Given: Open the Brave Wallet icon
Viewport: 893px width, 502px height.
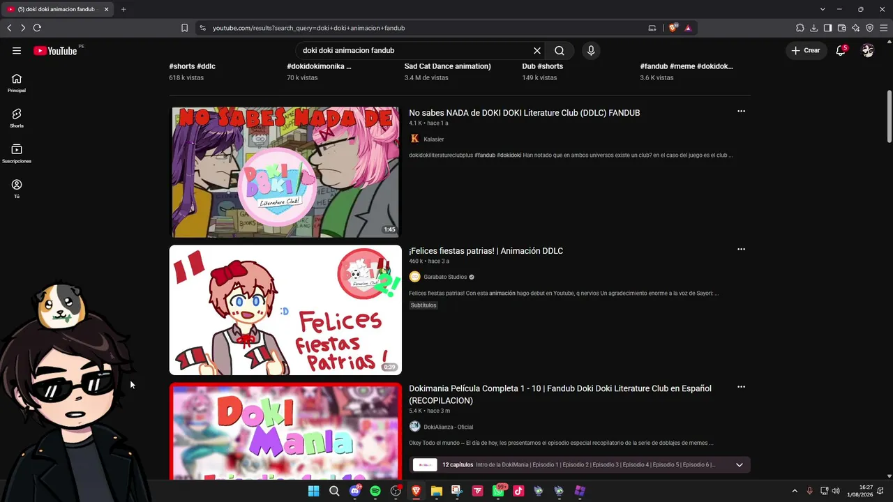Looking at the screenshot, I should (841, 28).
